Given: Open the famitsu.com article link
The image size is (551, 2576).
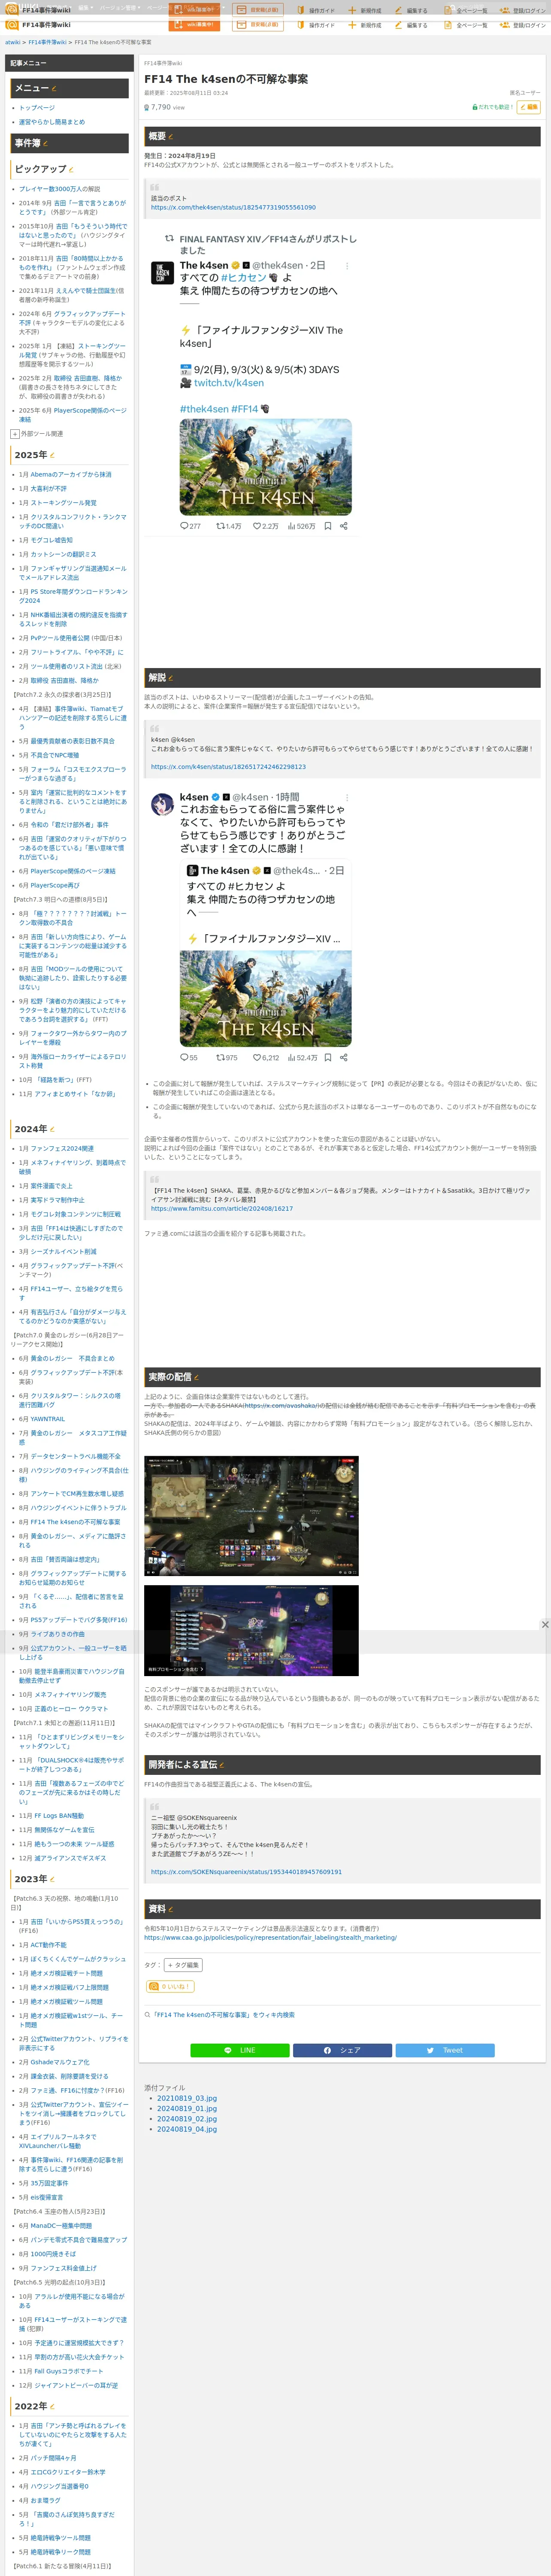Looking at the screenshot, I should coord(222,1209).
